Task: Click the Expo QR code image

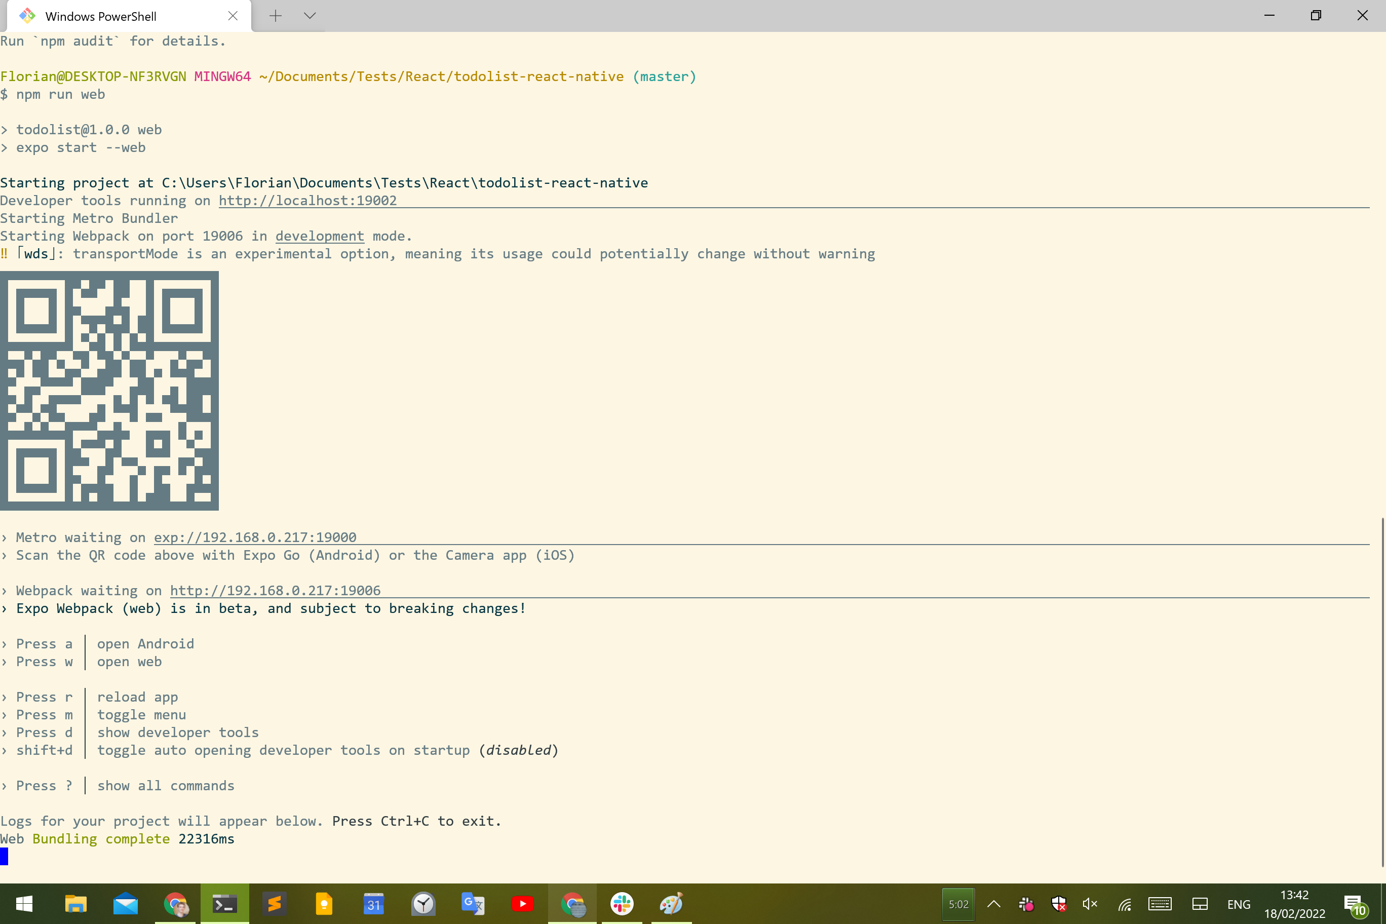Action: 109,391
